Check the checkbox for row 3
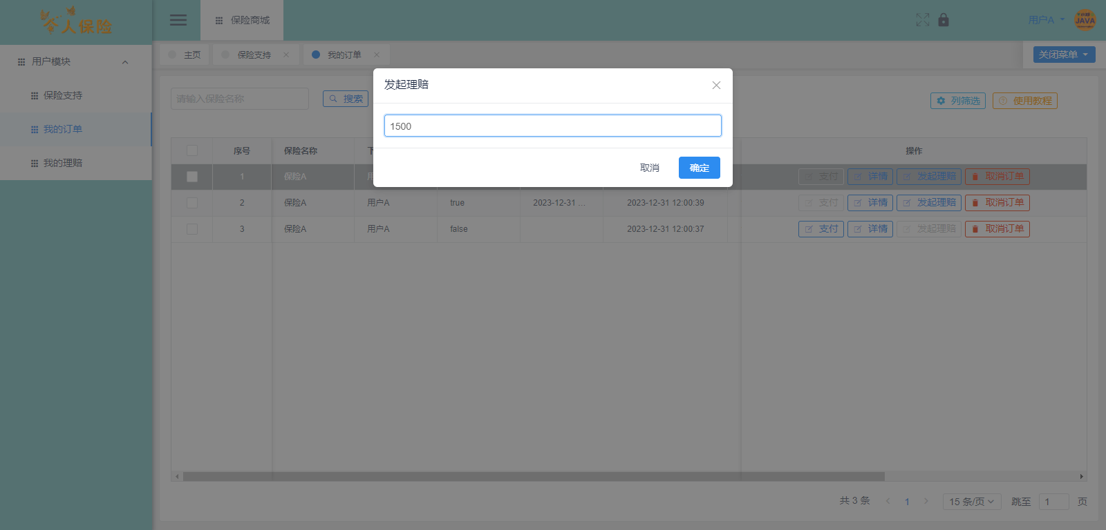This screenshot has width=1106, height=530. tap(192, 229)
